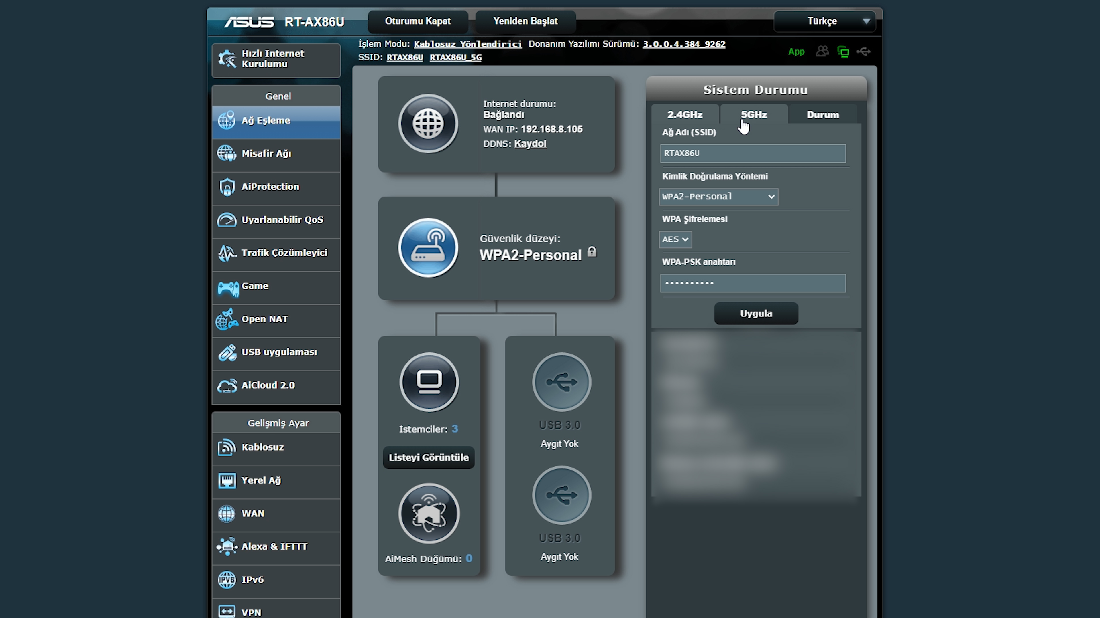This screenshot has width=1100, height=618.
Task: Click the App link in header
Action: 796,51
